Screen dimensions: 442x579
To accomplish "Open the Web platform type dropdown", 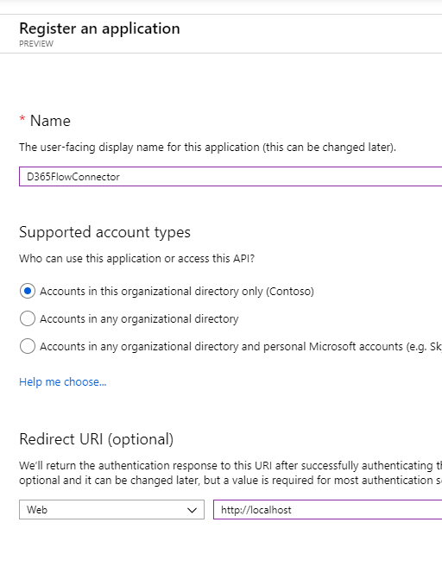I will coord(111,510).
